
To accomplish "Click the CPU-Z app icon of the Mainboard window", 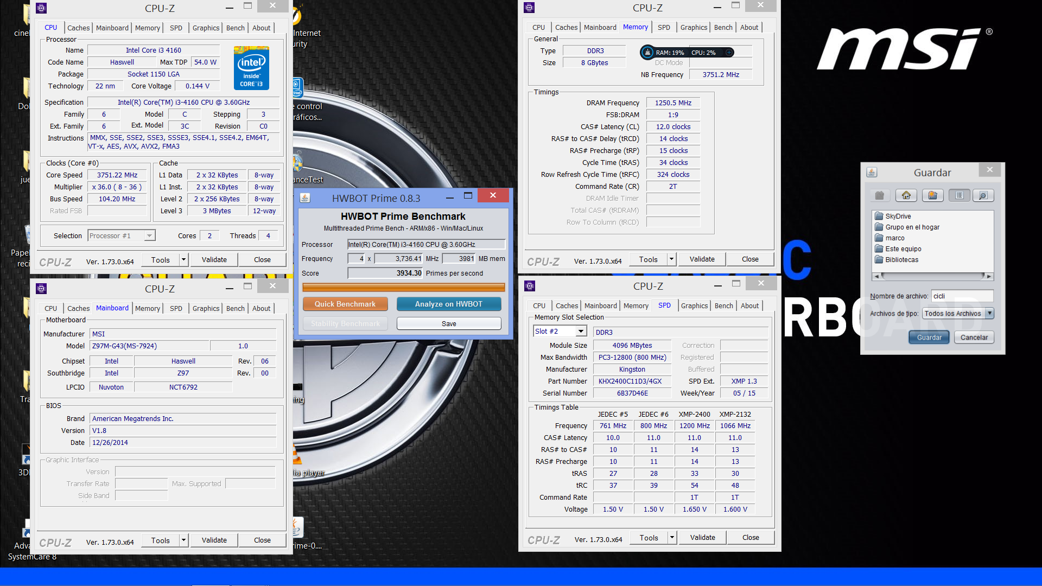I will (41, 289).
